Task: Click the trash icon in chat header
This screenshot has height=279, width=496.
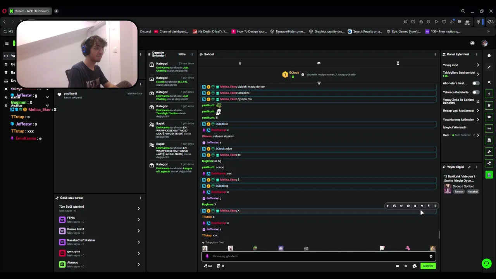Action: click(x=240, y=63)
